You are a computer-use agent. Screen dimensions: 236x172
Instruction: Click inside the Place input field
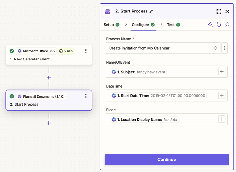tap(166, 119)
